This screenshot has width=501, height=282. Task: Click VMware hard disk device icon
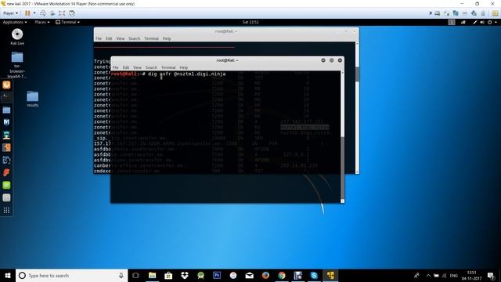click(438, 13)
